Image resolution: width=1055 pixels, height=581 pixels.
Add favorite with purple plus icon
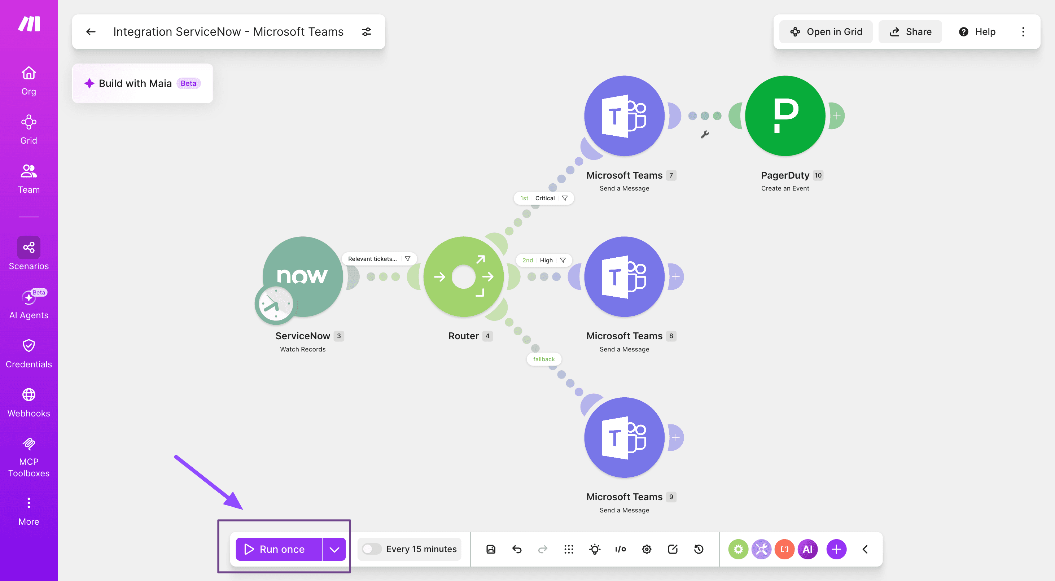click(x=836, y=549)
